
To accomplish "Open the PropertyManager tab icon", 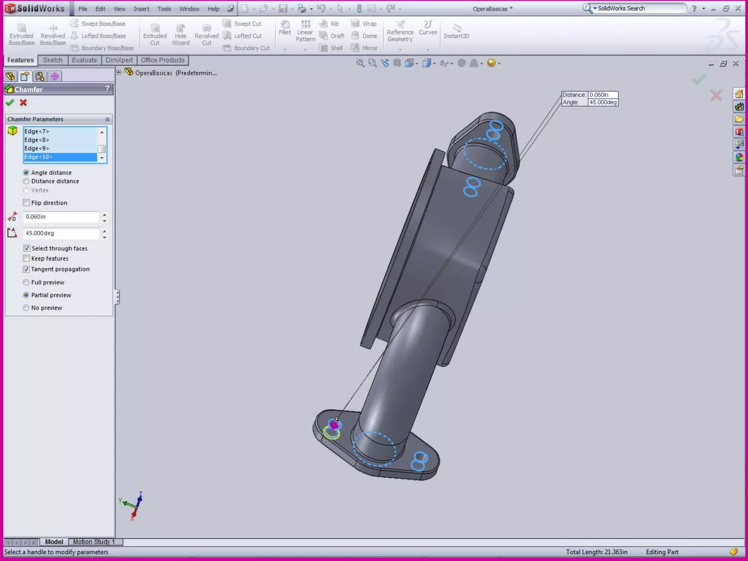I will click(x=25, y=76).
